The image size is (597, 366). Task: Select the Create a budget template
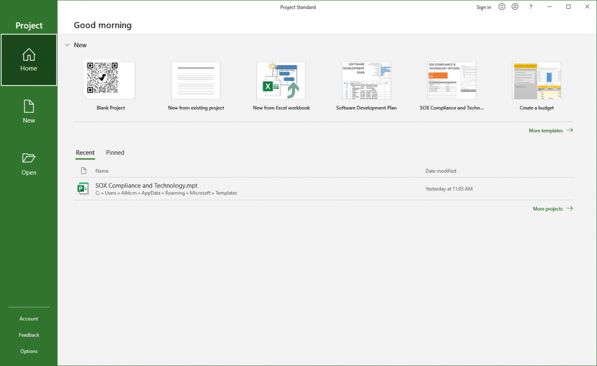(x=536, y=80)
